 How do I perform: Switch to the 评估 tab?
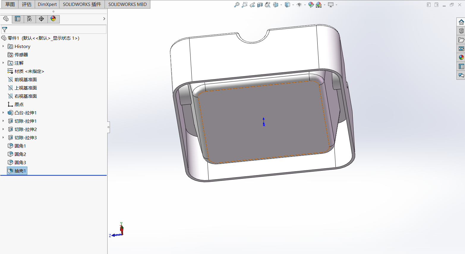[27, 4]
